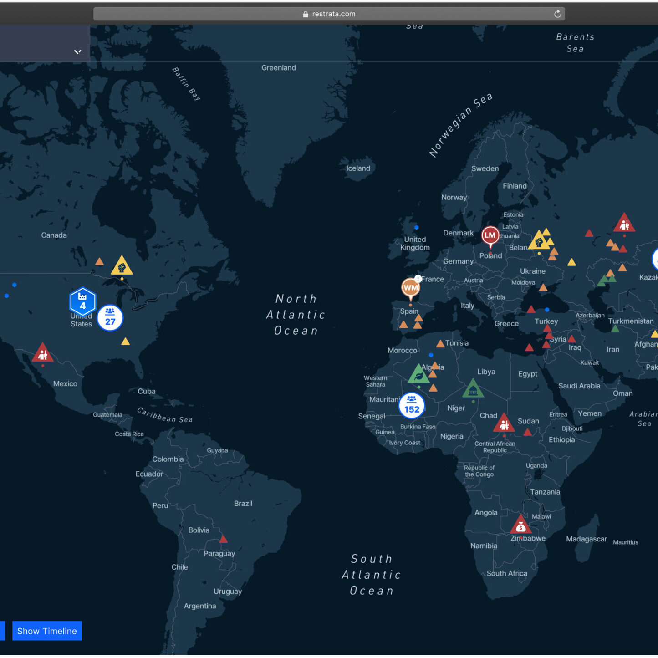Click the alert badge on the WM pin
658x658 pixels.
tap(418, 279)
